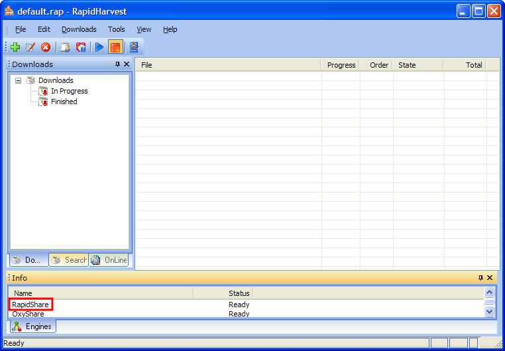Click the last toolbar icon after stop
This screenshot has width=505, height=351.
point(134,47)
